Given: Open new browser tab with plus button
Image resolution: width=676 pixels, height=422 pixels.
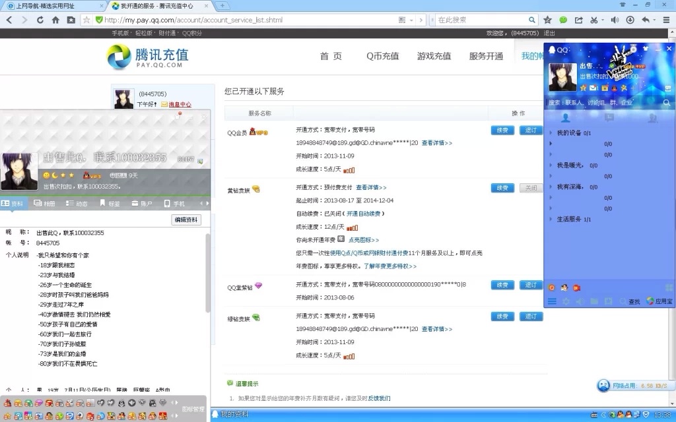Looking at the screenshot, I should pos(222,5).
